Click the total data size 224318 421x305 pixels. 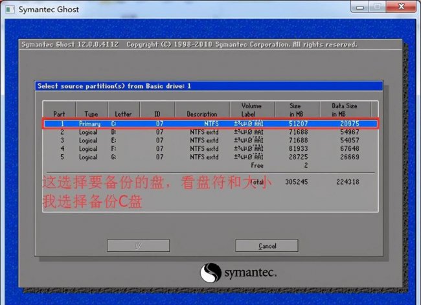pyautogui.click(x=348, y=182)
